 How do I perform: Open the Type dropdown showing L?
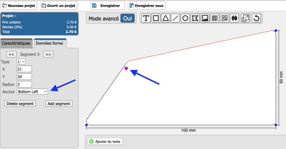[x=21, y=62]
